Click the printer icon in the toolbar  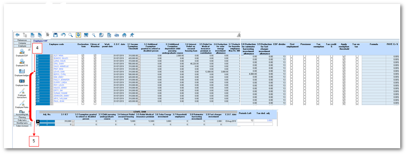tap(116, 35)
